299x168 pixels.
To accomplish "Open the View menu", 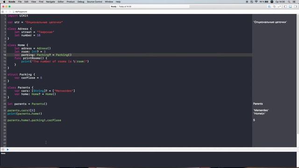I will pyautogui.click(x=34, y=2).
